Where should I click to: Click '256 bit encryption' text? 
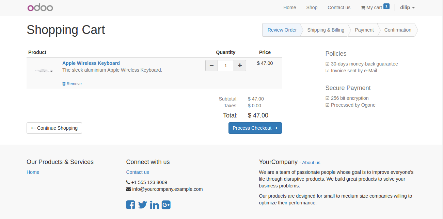point(350,98)
